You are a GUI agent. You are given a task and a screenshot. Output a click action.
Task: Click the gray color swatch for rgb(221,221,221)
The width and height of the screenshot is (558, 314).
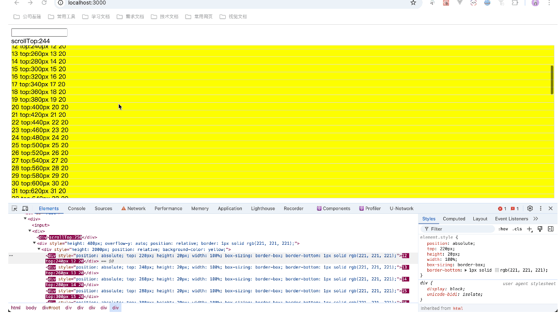click(496, 270)
